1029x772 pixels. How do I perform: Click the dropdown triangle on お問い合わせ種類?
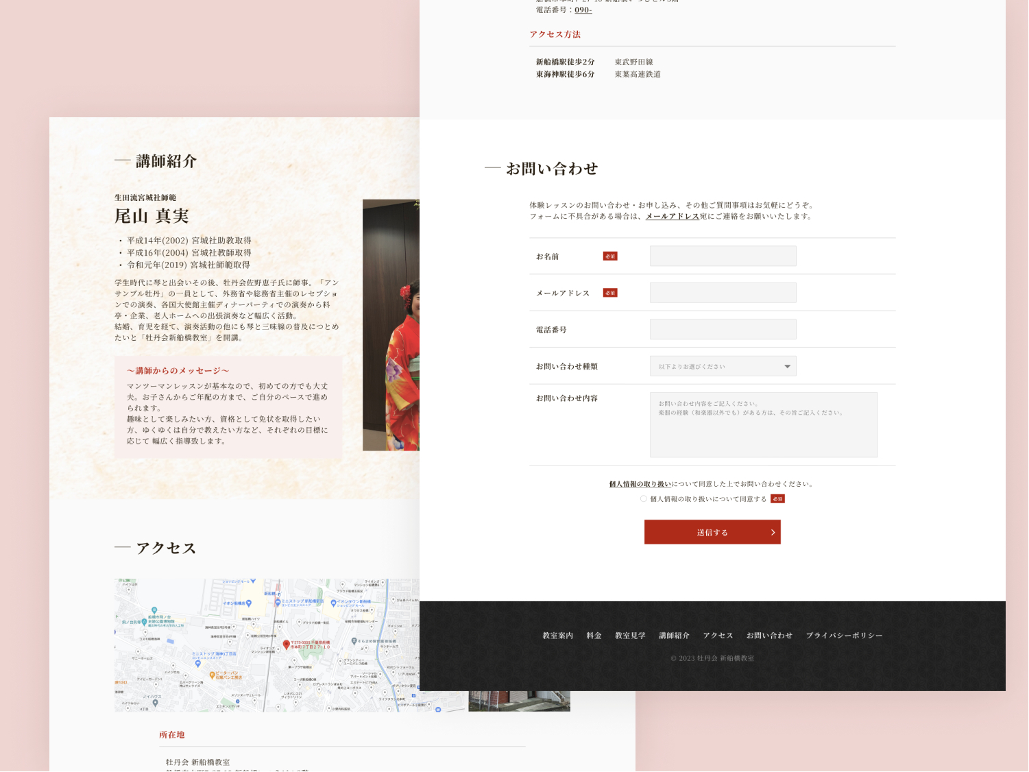pos(787,366)
